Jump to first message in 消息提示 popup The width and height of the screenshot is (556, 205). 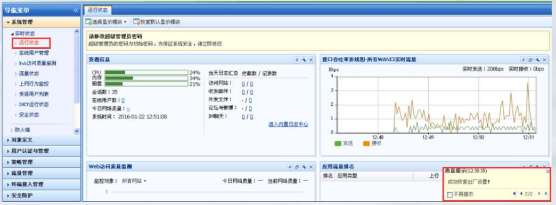[514, 194]
